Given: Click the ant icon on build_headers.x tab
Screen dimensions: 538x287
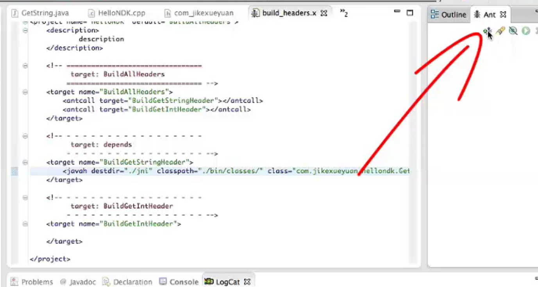Looking at the screenshot, I should [255, 13].
